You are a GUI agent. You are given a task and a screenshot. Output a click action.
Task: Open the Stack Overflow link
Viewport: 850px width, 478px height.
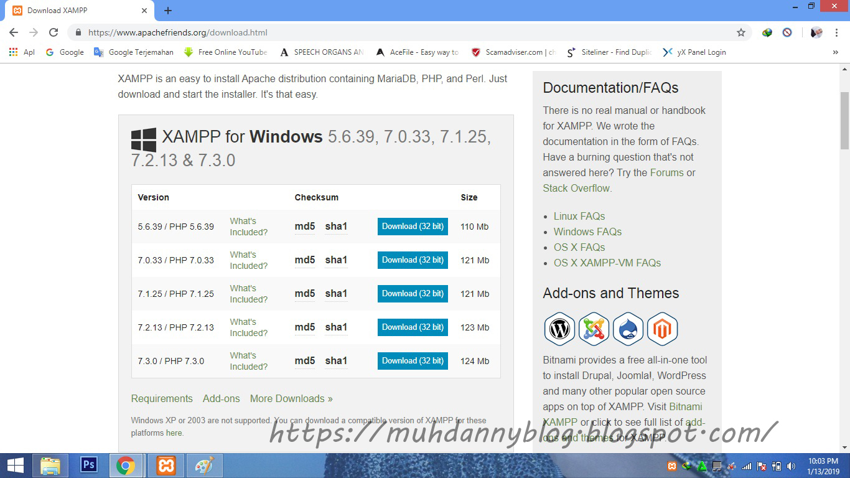[x=576, y=188]
